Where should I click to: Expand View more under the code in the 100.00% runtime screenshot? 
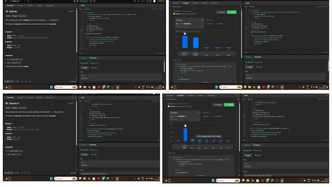click(x=205, y=82)
